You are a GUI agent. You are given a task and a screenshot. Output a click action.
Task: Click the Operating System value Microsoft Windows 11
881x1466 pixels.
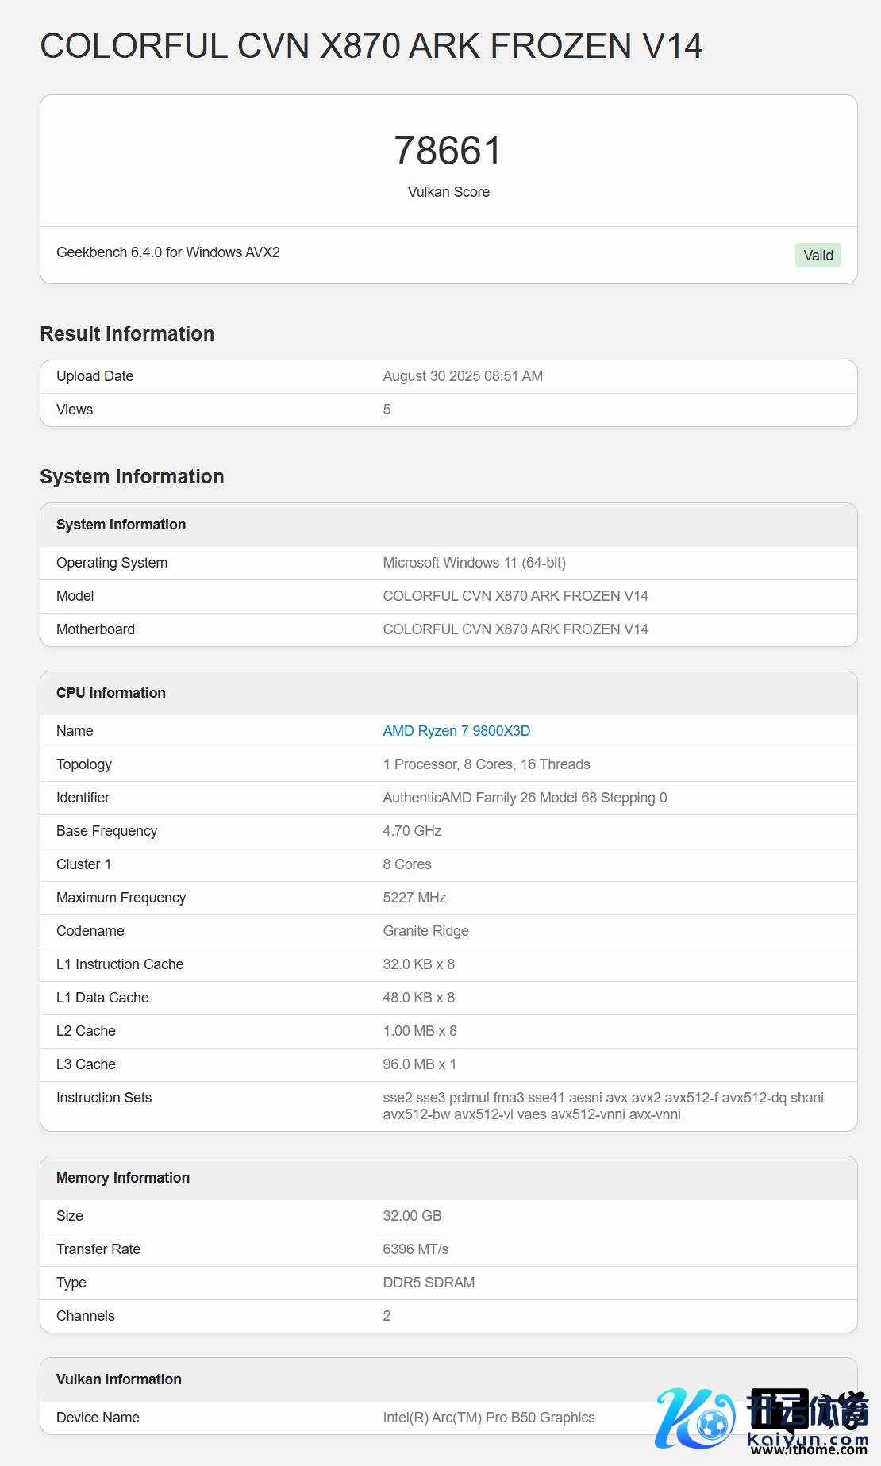pos(474,563)
